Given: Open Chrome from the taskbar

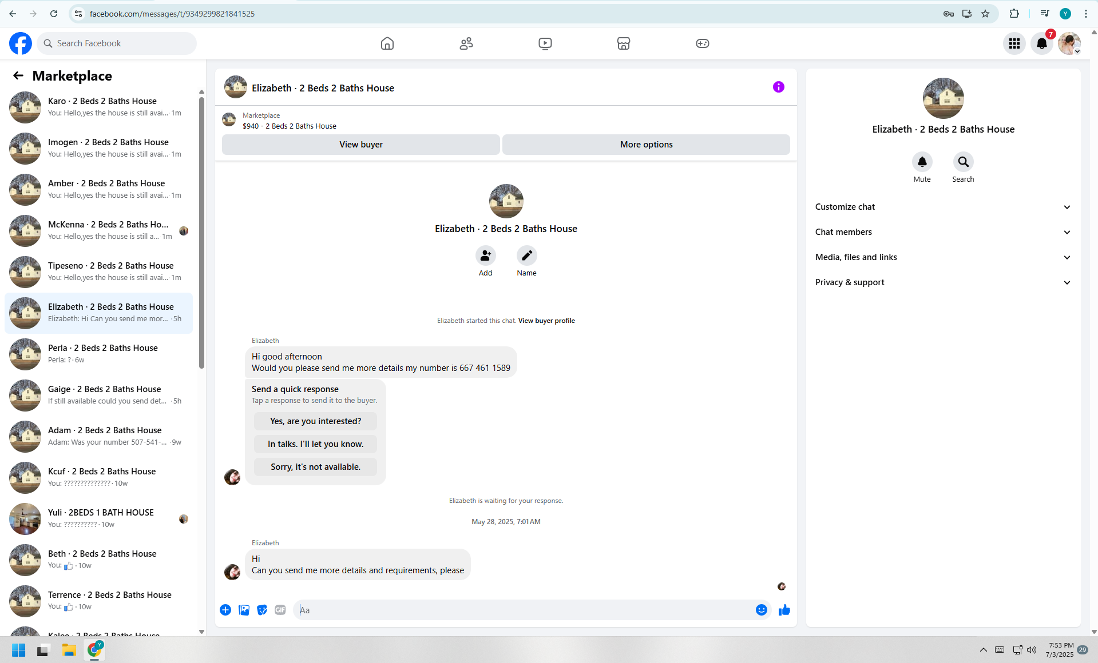Looking at the screenshot, I should pyautogui.click(x=94, y=650).
